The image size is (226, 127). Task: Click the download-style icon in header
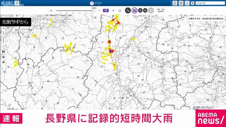(175, 3)
